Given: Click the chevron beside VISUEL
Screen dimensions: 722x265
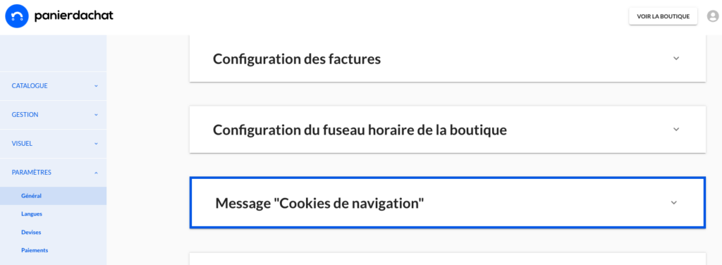Looking at the screenshot, I should (96, 144).
